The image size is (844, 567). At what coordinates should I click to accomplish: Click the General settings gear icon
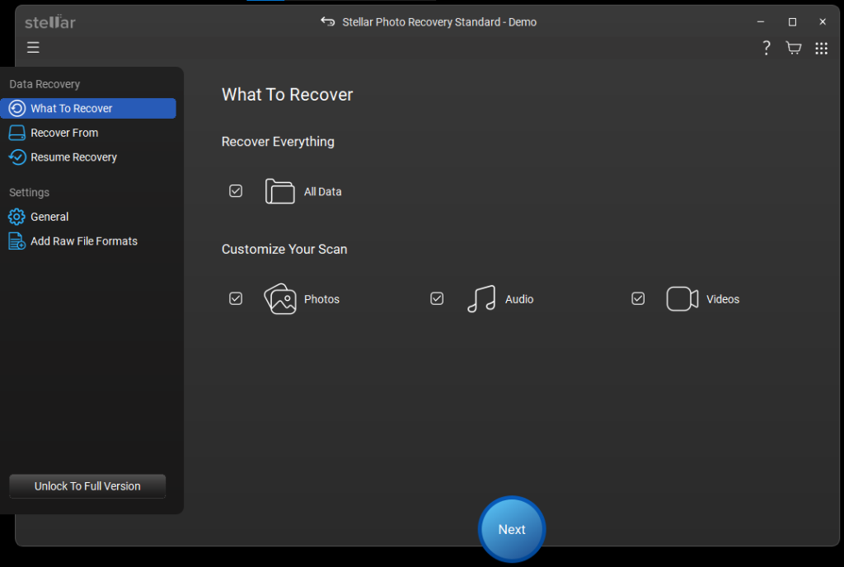click(x=16, y=217)
